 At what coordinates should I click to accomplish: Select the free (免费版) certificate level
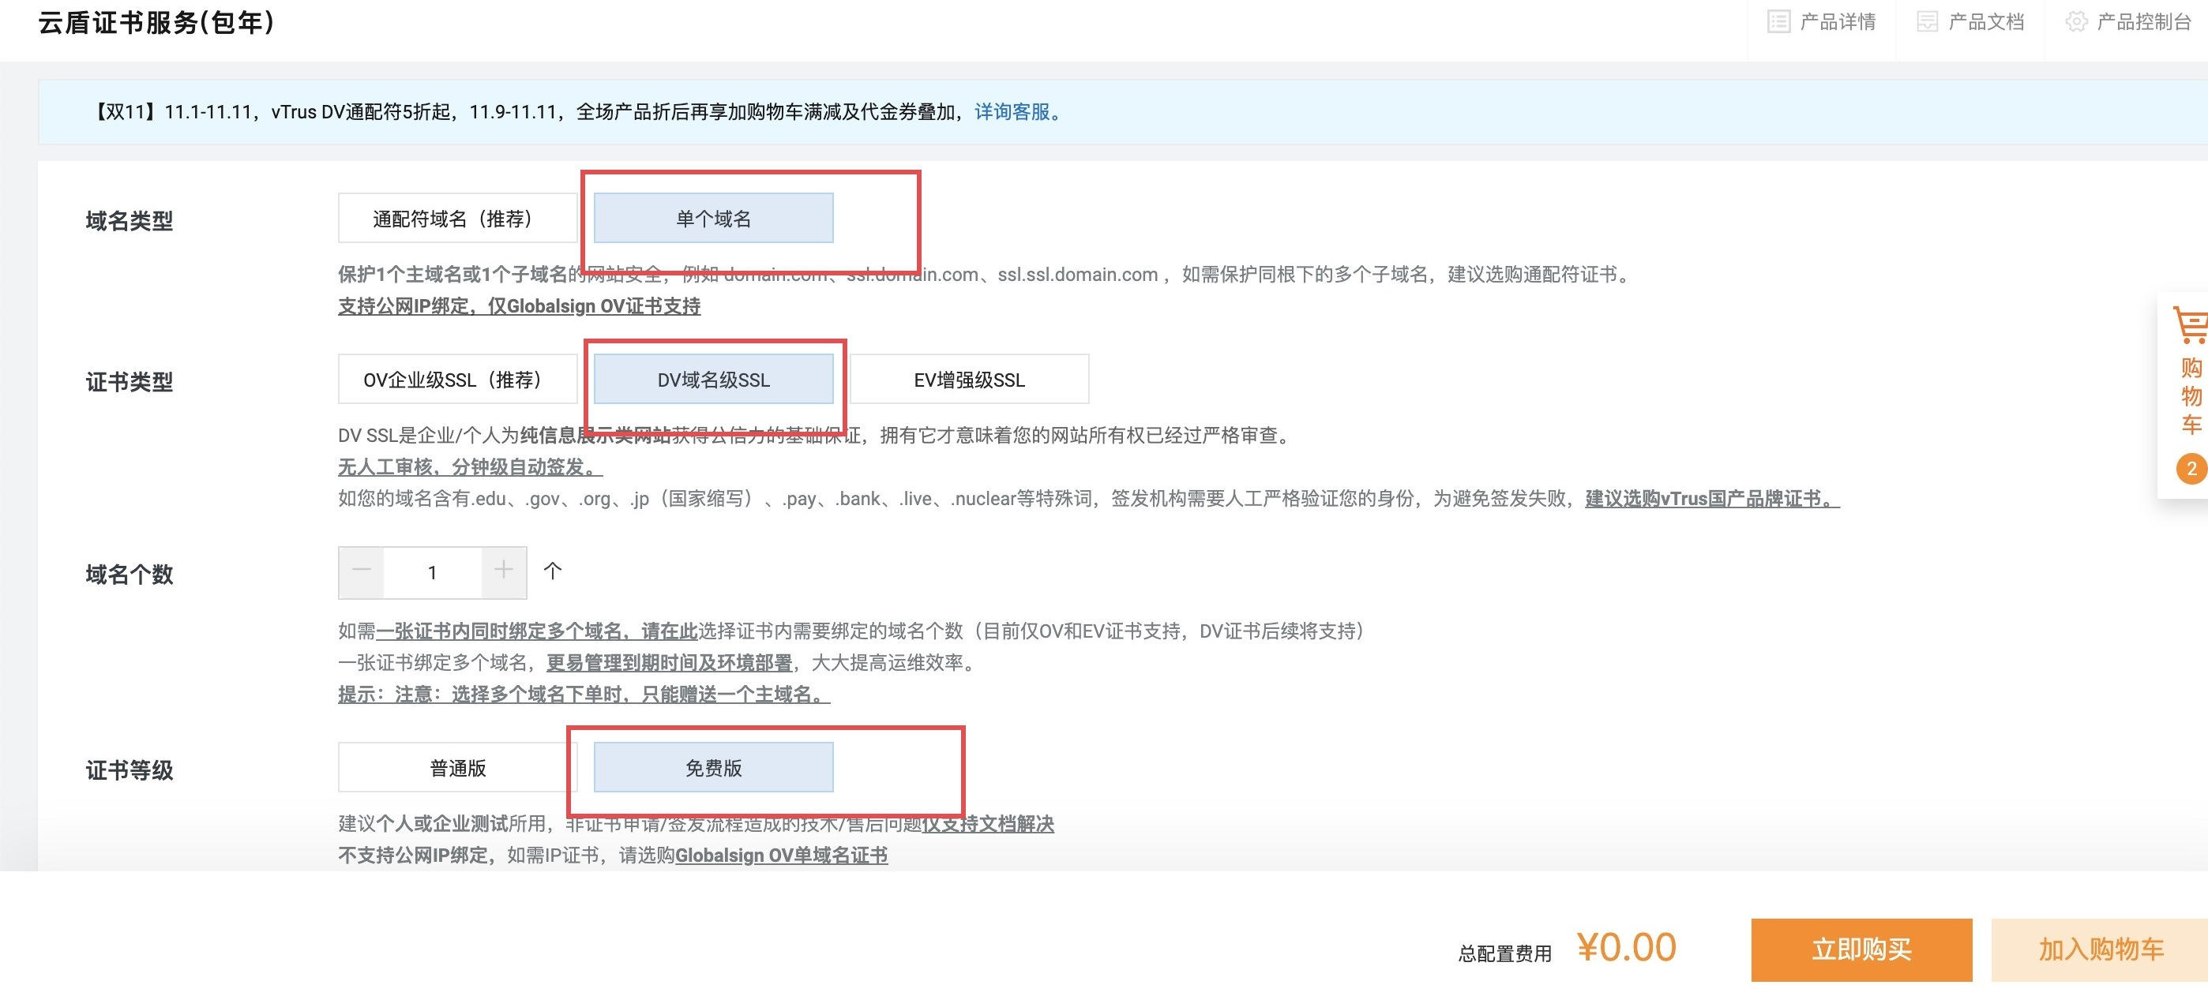coord(712,767)
